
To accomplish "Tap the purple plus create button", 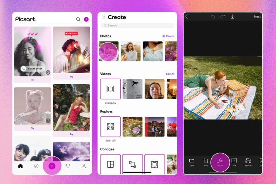I will coord(52,166).
